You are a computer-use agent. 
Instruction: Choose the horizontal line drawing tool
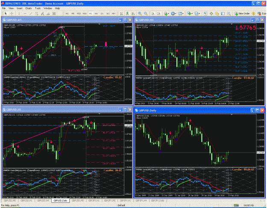[25, 13]
